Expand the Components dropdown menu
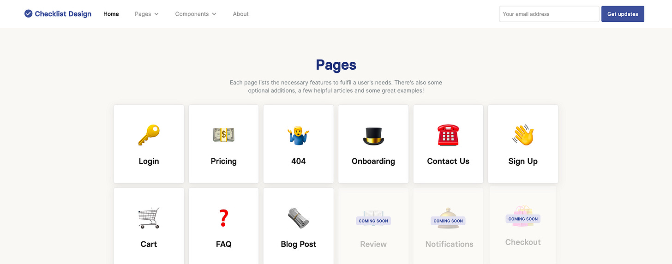The width and height of the screenshot is (672, 264). click(196, 14)
